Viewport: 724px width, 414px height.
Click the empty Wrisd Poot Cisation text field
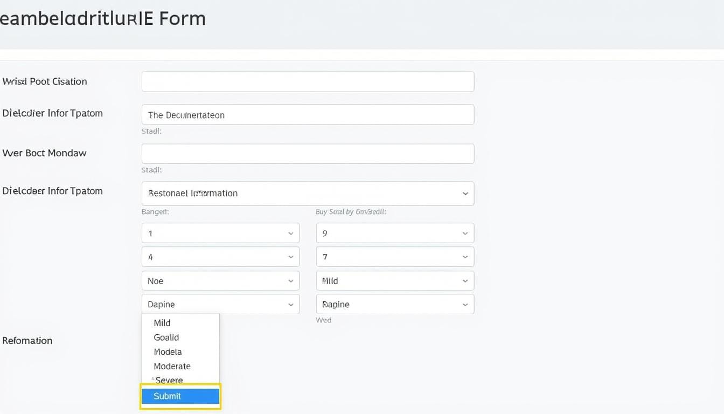click(308, 82)
